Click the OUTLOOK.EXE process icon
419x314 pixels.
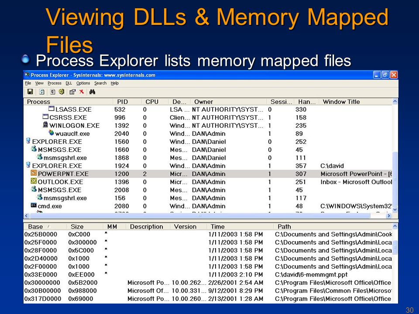click(x=34, y=181)
